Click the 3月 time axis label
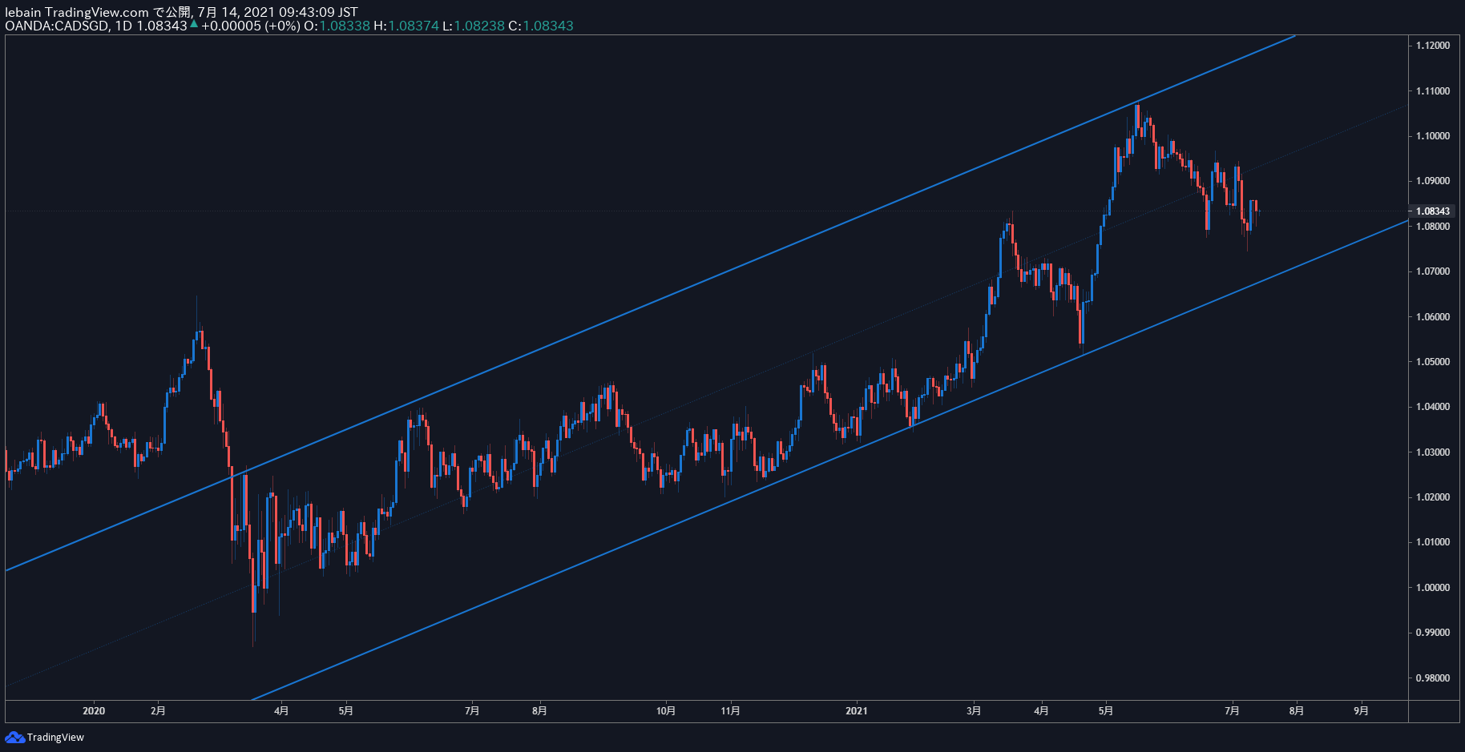Viewport: 1465px width, 752px height. point(974,711)
